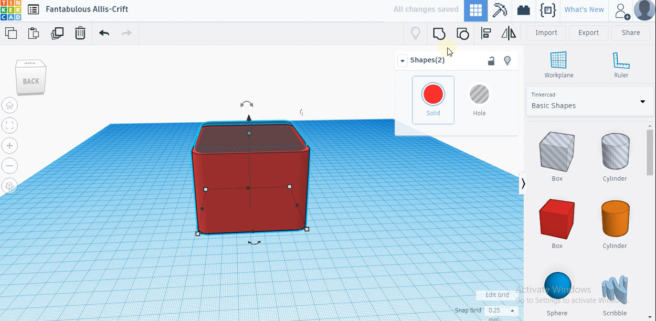Screen dimensions: 656x321
Task: Set selection to Solid
Action: click(x=433, y=100)
